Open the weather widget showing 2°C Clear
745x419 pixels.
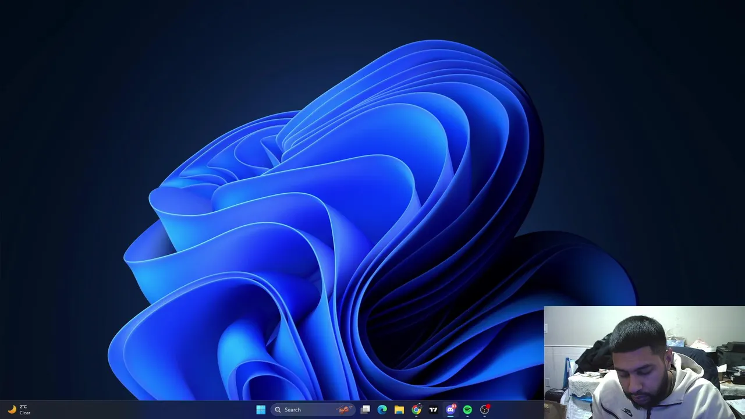coord(19,410)
